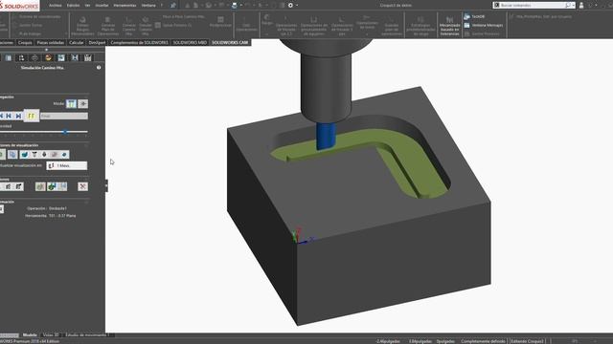Adjust the simulation speed slider handle
The width and height of the screenshot is (613, 344).
point(65,132)
